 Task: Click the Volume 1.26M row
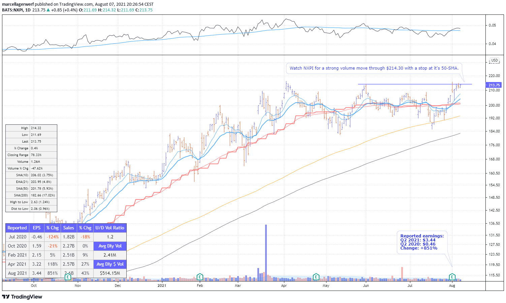click(31, 162)
